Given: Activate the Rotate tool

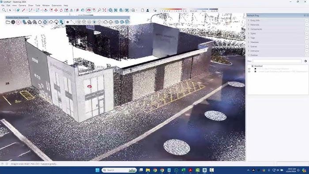Looking at the screenshot, I should click(x=61, y=10).
